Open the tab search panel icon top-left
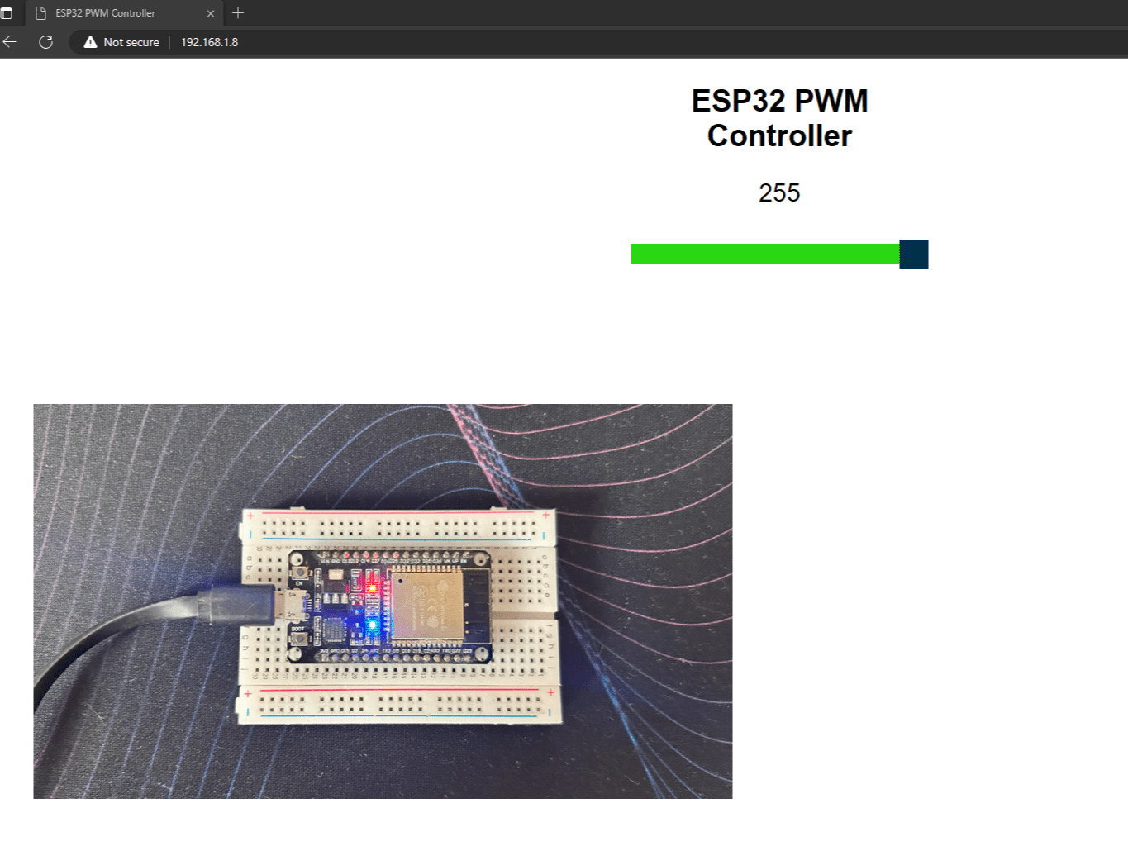 click(x=7, y=12)
